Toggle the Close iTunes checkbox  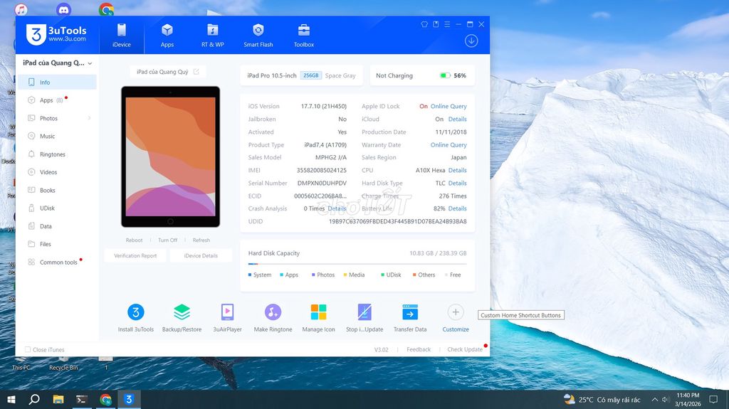click(28, 349)
